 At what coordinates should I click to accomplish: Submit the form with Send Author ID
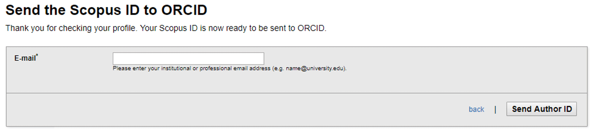(x=541, y=109)
